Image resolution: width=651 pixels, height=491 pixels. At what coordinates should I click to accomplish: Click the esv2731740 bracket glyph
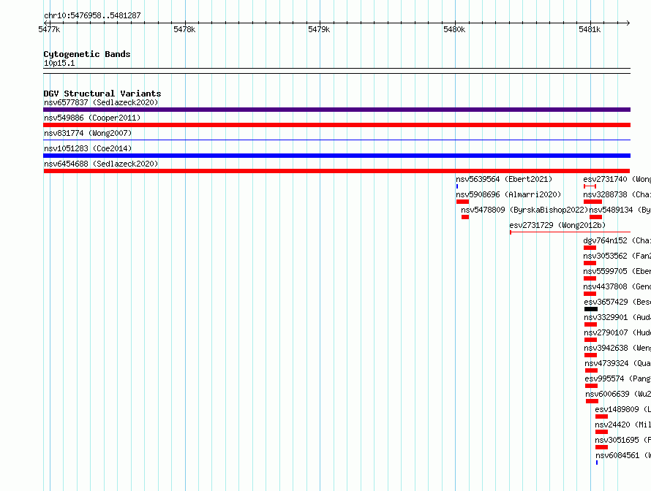point(590,186)
